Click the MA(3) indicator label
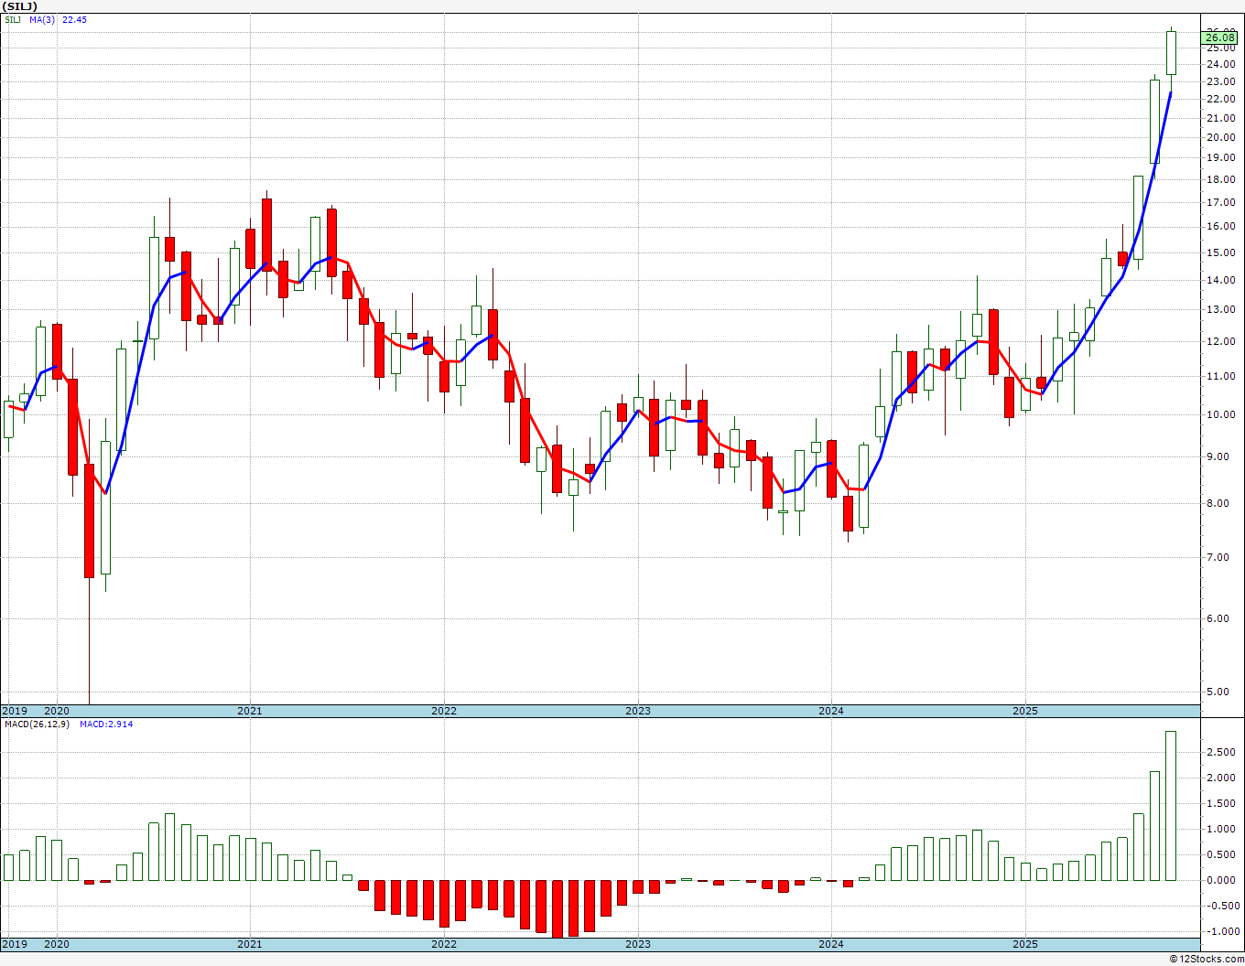Screen dimensions: 1245x966 pyautogui.click(x=42, y=19)
